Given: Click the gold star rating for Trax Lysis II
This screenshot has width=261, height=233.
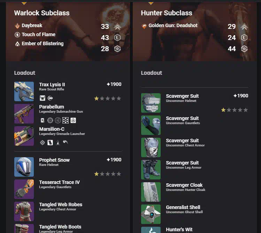Looking at the screenshot, I should 97,98.
